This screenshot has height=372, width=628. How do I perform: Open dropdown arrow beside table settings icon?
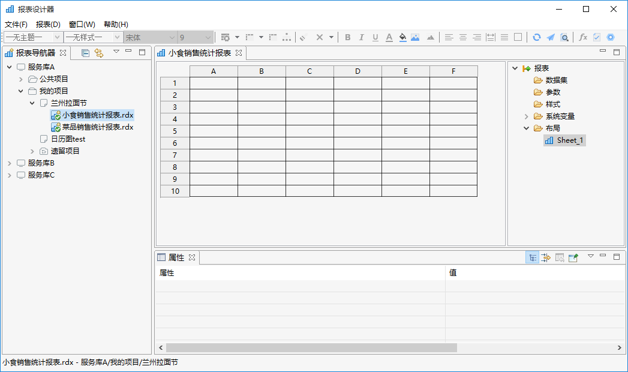237,37
